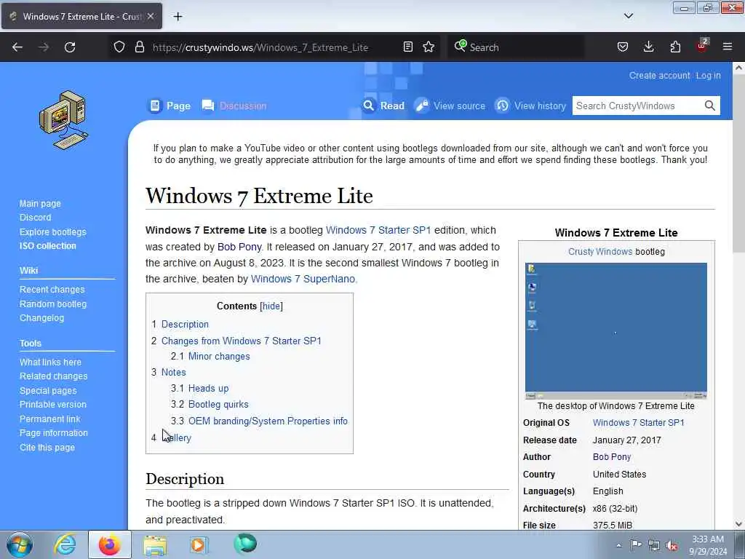Viewport: 745px width, 559px height.
Task: Open Bob Pony link in intro paragraph
Action: tap(239, 247)
